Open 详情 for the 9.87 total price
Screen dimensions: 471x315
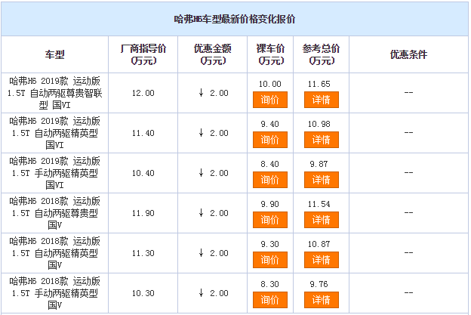321,180
